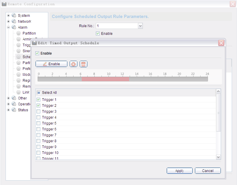Expand the Network tree node
Viewport: 237px width, 185px height.
[x=9, y=21]
